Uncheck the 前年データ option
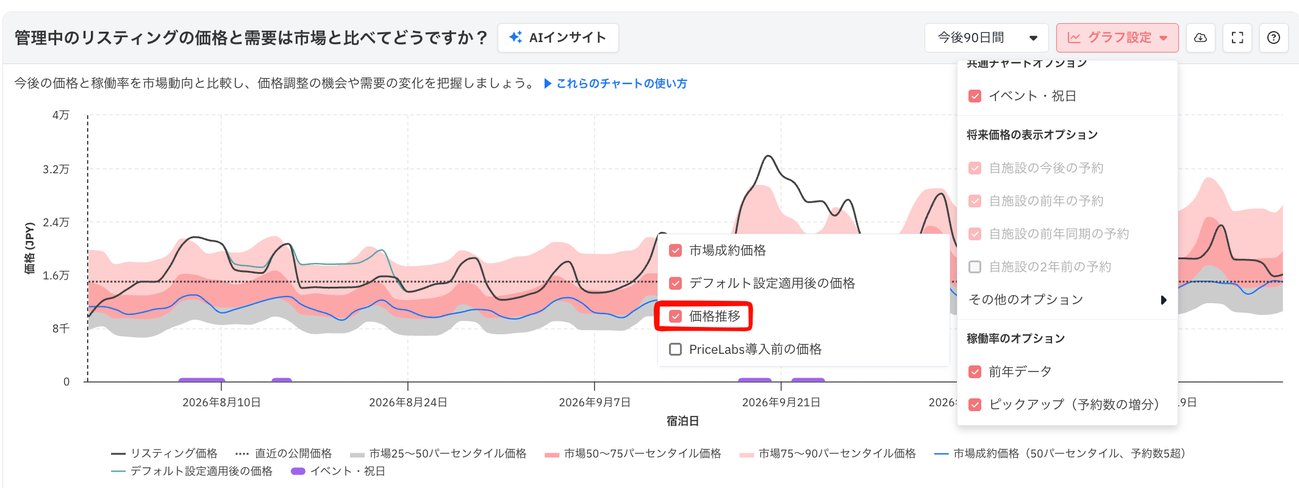The image size is (1299, 488). click(x=975, y=371)
